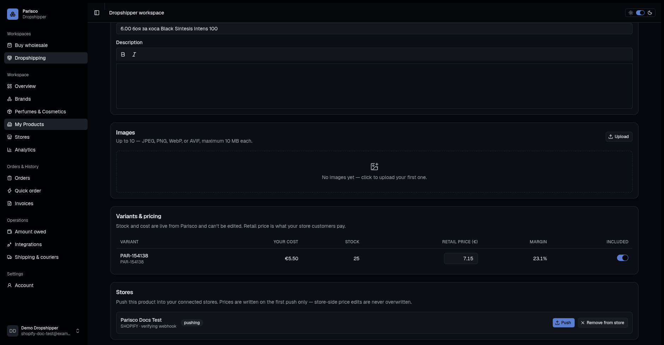
Task: Apply bold formatting in Description toolbar
Action: pos(123,54)
